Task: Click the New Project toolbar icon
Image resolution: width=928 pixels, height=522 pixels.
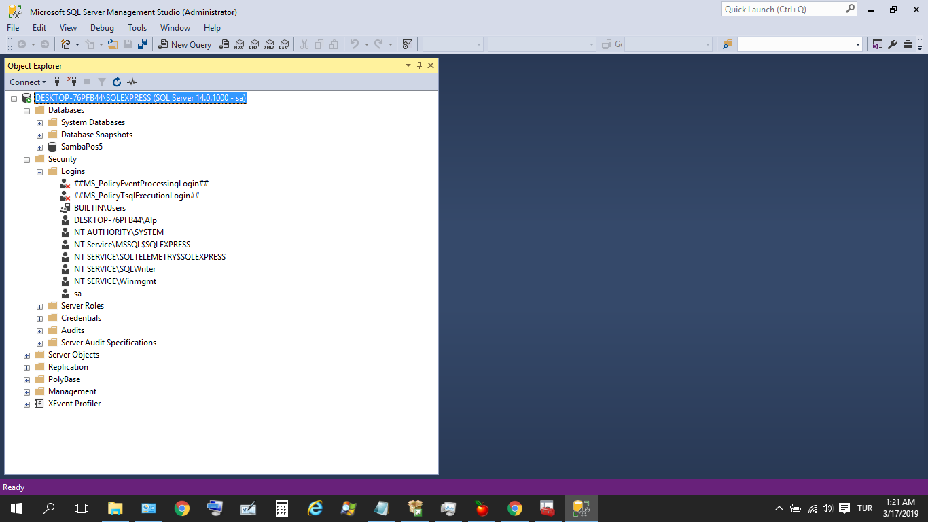Action: coord(66,44)
